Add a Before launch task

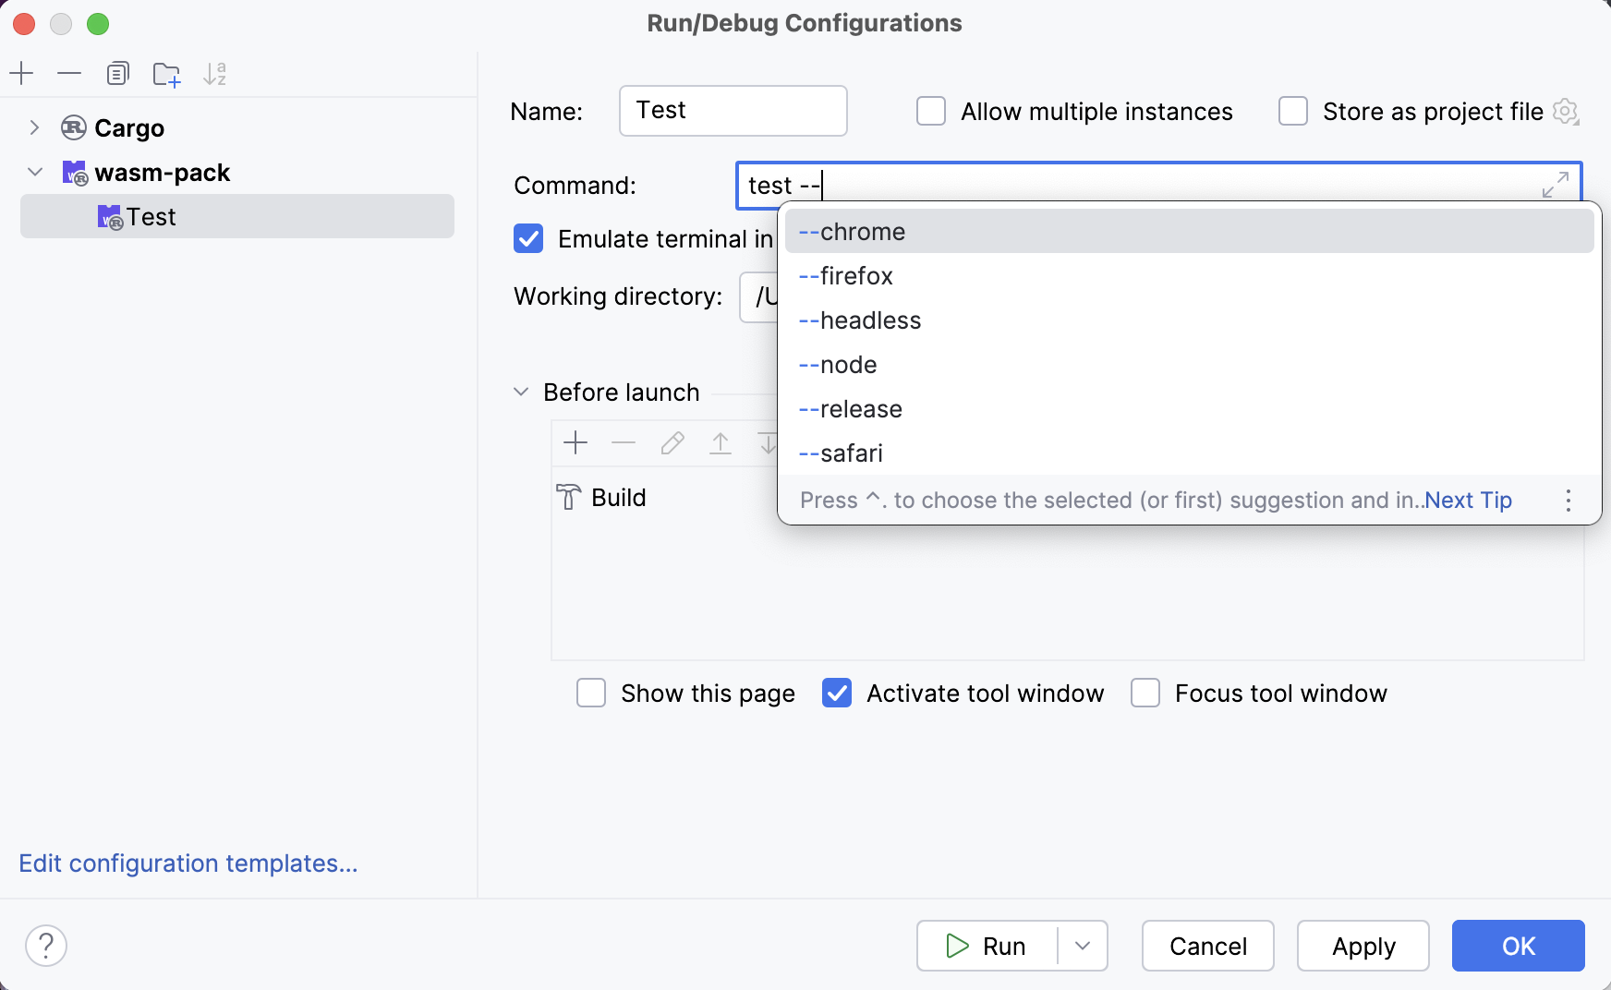pyautogui.click(x=575, y=443)
